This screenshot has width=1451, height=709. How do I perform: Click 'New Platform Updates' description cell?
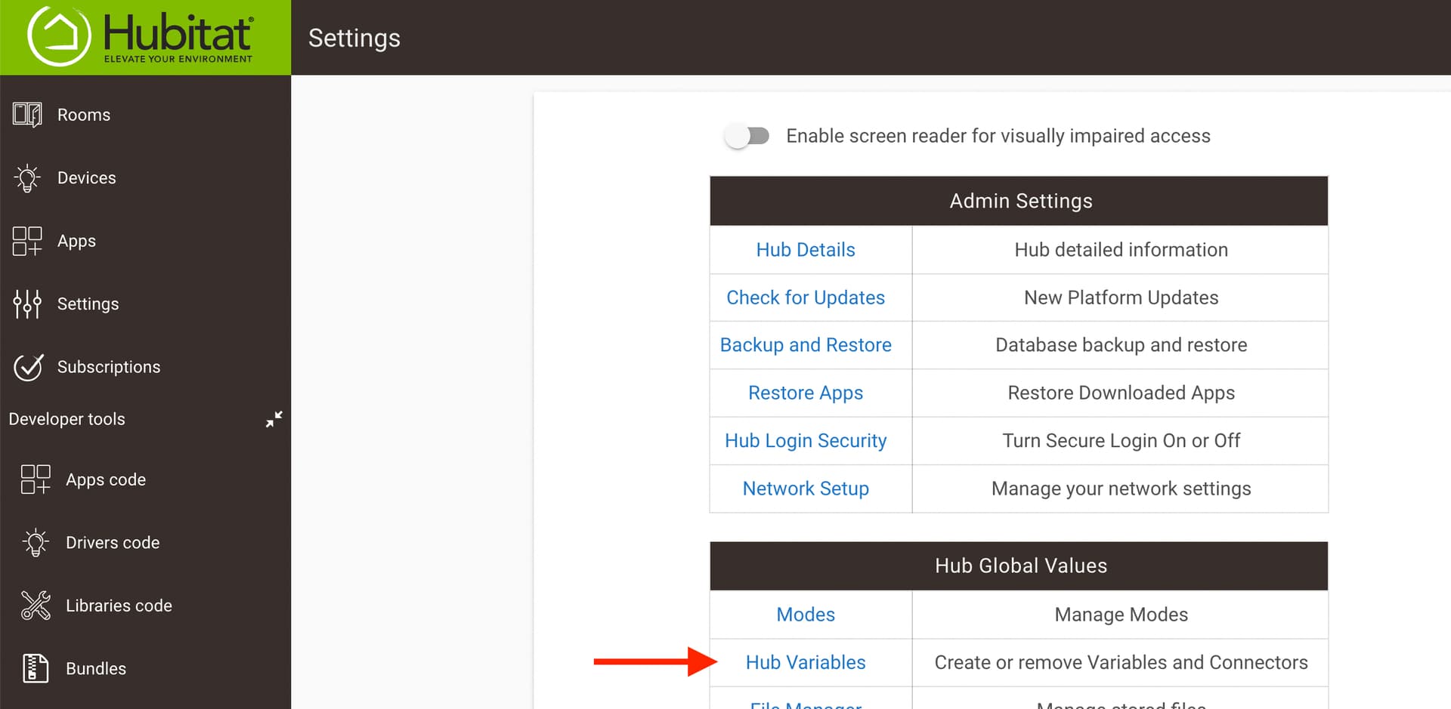point(1121,297)
